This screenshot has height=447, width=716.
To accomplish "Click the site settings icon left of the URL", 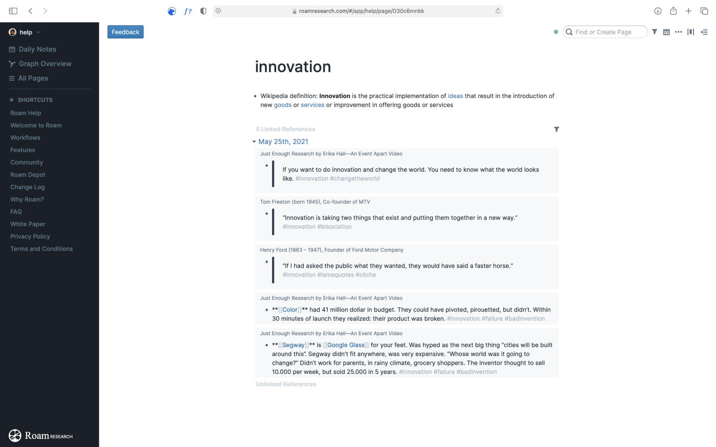I will [x=218, y=11].
